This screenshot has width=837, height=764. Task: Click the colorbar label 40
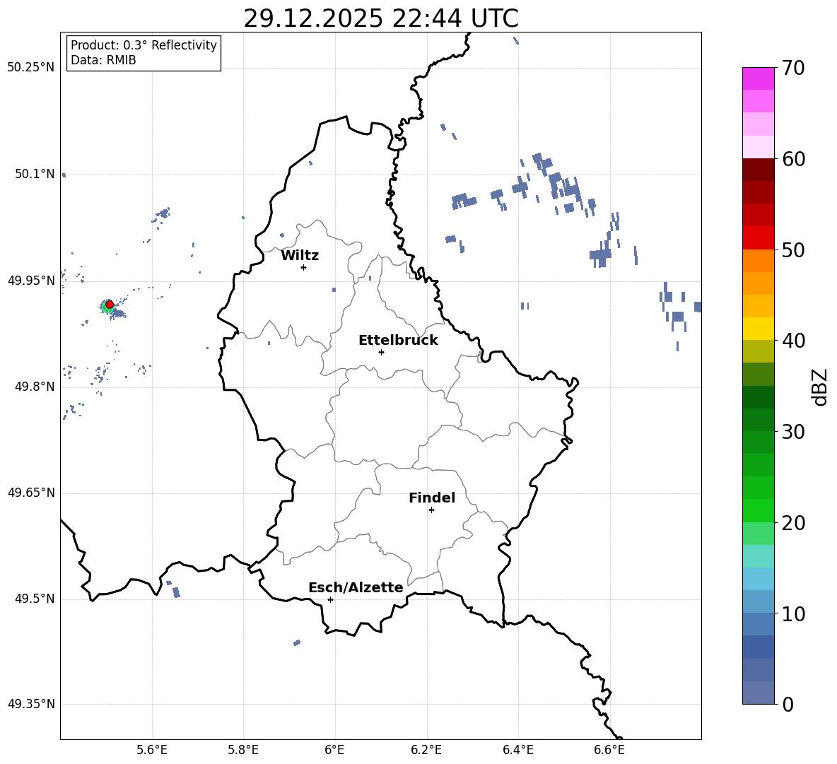click(x=793, y=341)
